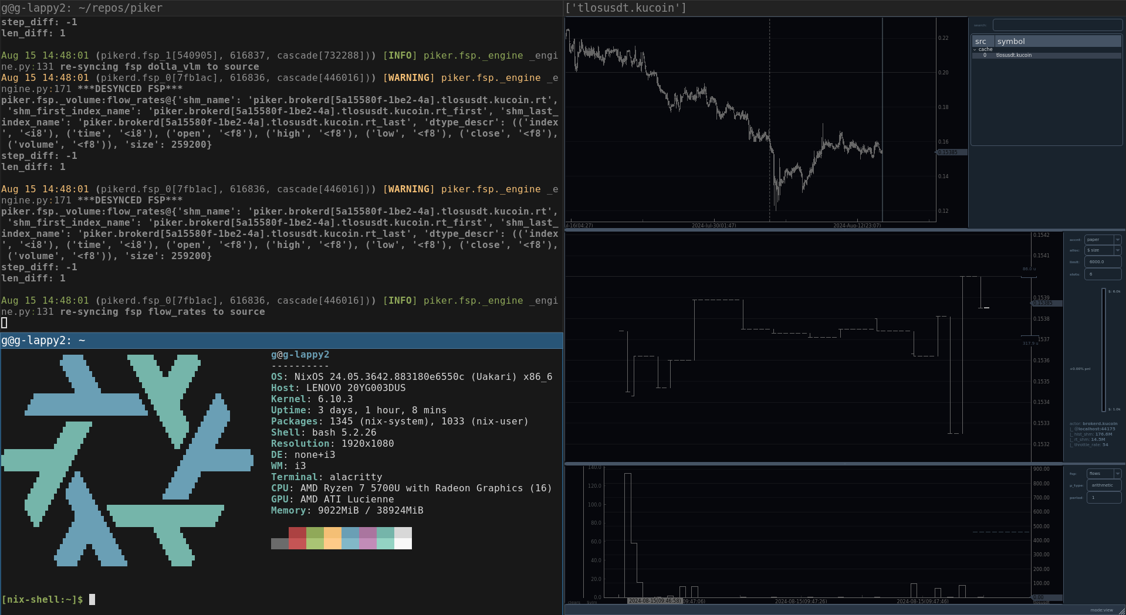The width and height of the screenshot is (1126, 615).
Task: Collapse the cache tree group
Action: click(x=975, y=49)
